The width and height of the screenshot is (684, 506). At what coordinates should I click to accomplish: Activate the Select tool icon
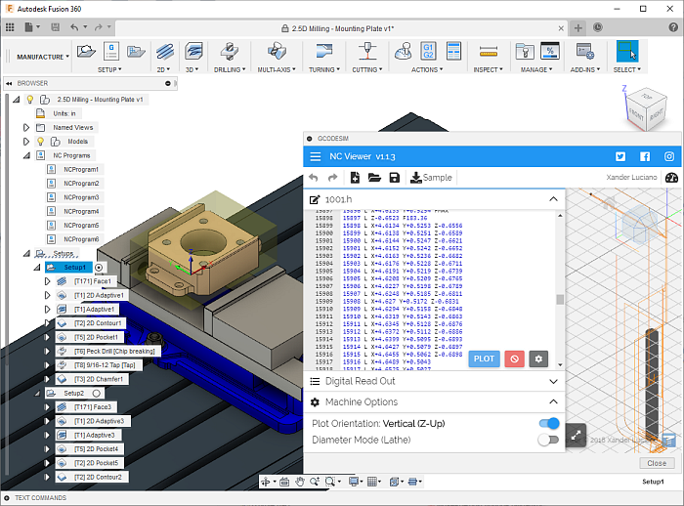(627, 52)
